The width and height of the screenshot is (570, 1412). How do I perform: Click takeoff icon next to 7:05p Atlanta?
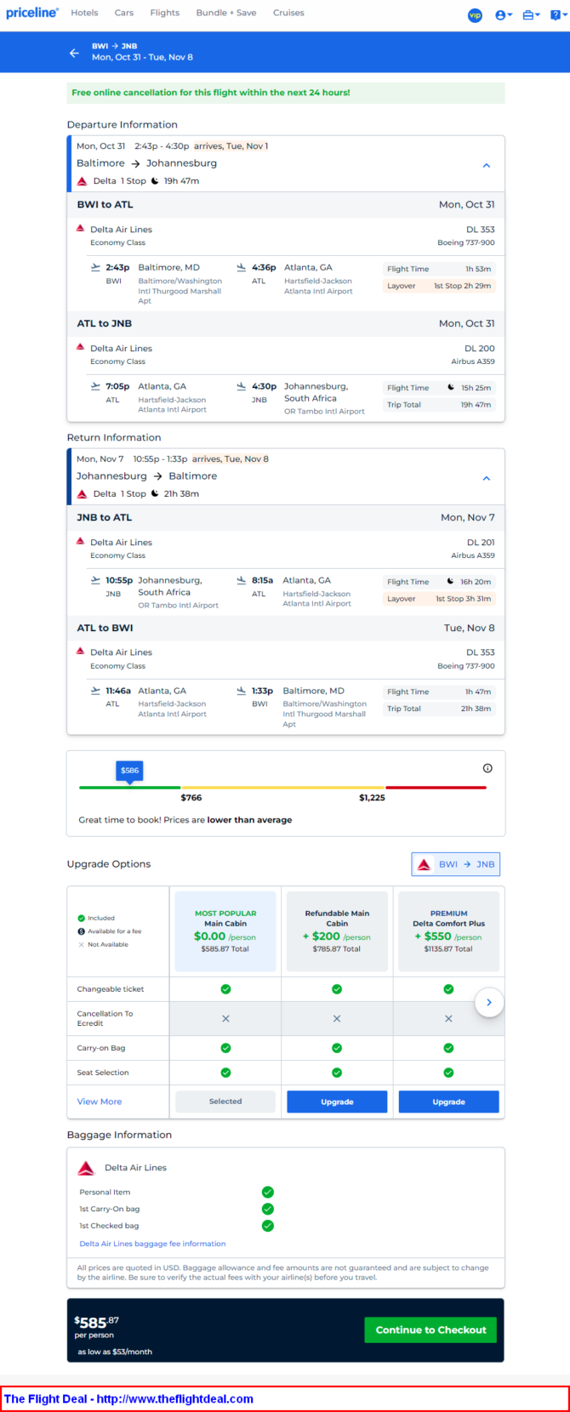point(95,386)
